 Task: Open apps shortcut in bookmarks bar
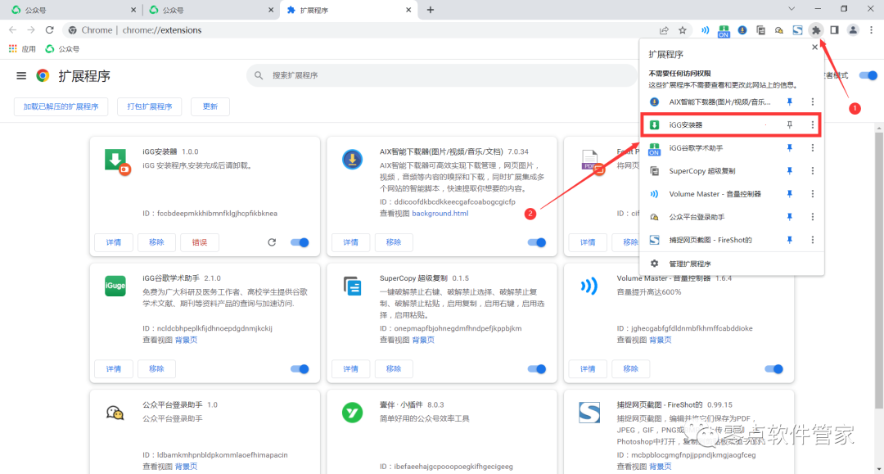click(x=23, y=49)
